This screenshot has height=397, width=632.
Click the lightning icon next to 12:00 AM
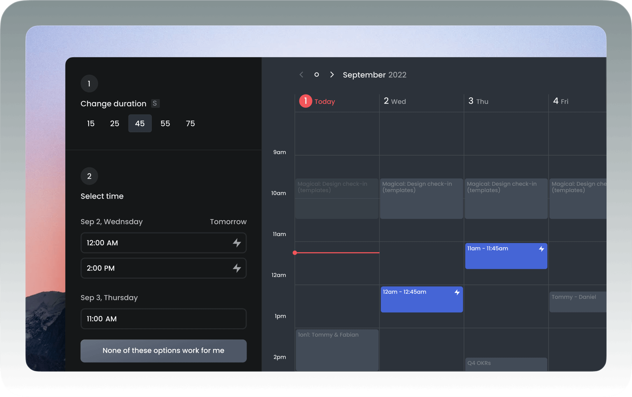(x=237, y=243)
